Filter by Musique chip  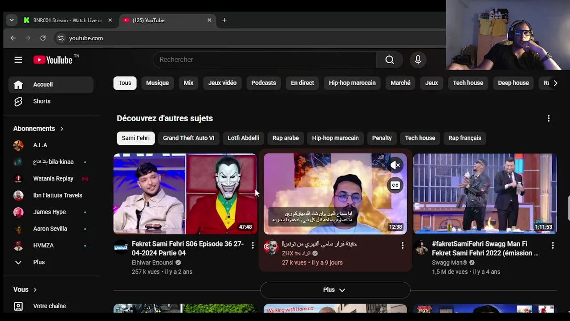click(x=157, y=83)
